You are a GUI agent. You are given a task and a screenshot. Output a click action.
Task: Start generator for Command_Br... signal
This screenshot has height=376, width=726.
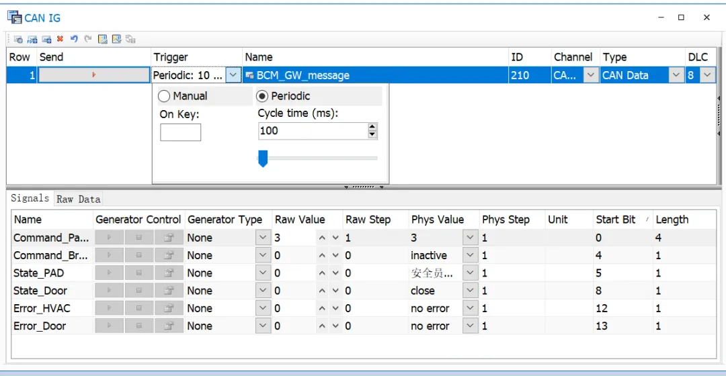[110, 255]
